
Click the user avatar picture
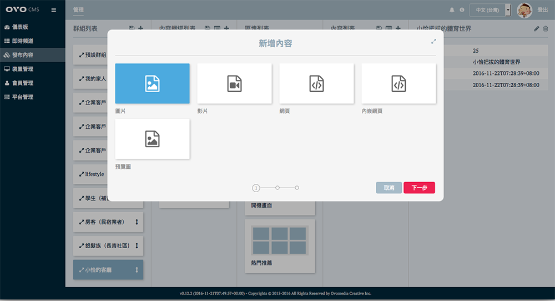524,9
